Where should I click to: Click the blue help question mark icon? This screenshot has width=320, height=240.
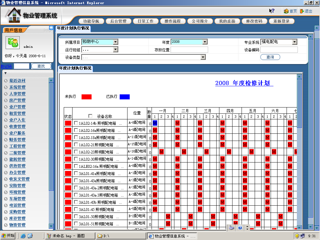(x=240, y=228)
